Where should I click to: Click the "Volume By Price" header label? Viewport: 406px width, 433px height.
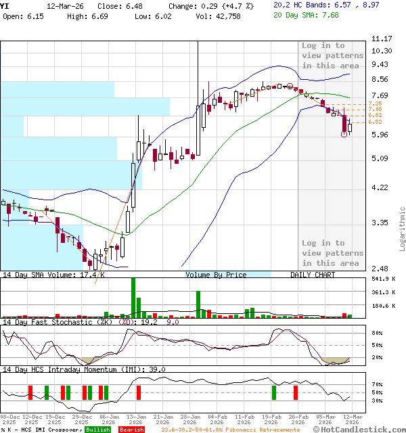[216, 275]
